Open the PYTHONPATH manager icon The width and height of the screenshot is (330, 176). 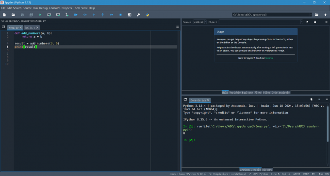point(148,15)
